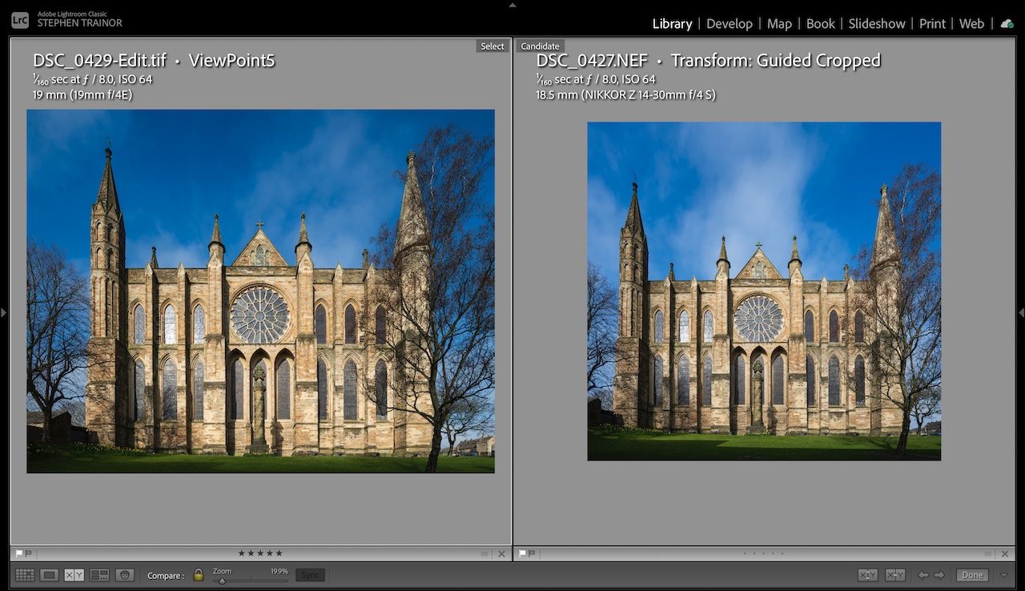Image resolution: width=1025 pixels, height=591 pixels.
Task: Click the Done button
Action: coord(972,574)
